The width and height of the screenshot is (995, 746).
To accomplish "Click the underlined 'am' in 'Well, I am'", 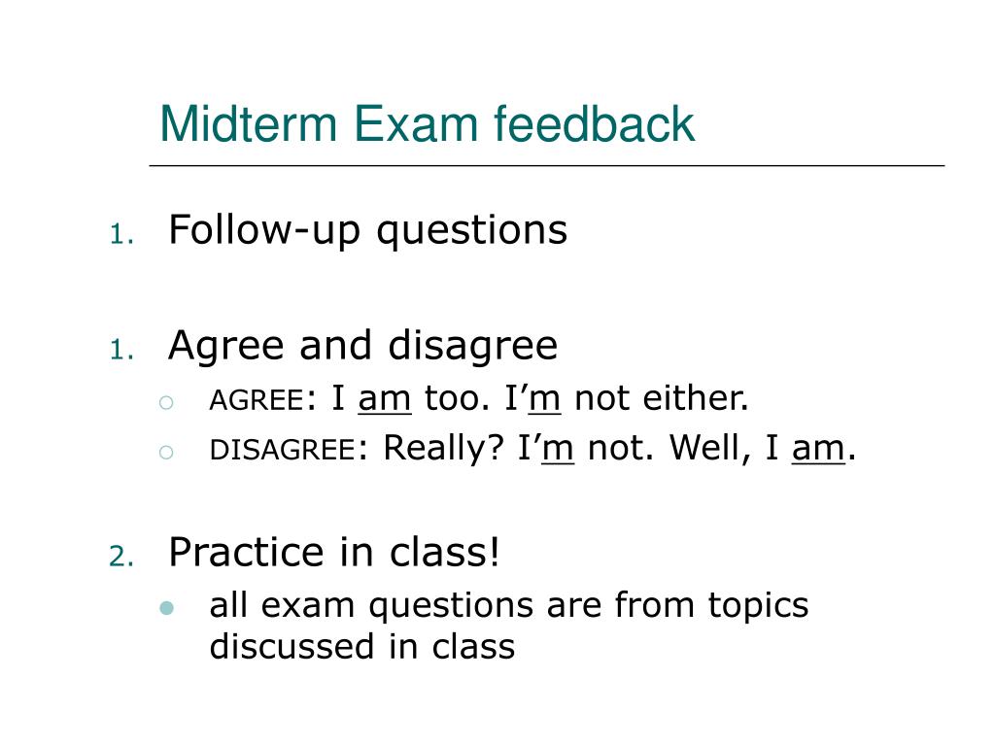I will click(818, 449).
